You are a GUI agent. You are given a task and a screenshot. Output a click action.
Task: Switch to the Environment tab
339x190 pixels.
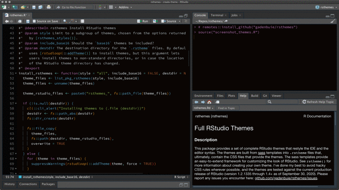point(203,96)
